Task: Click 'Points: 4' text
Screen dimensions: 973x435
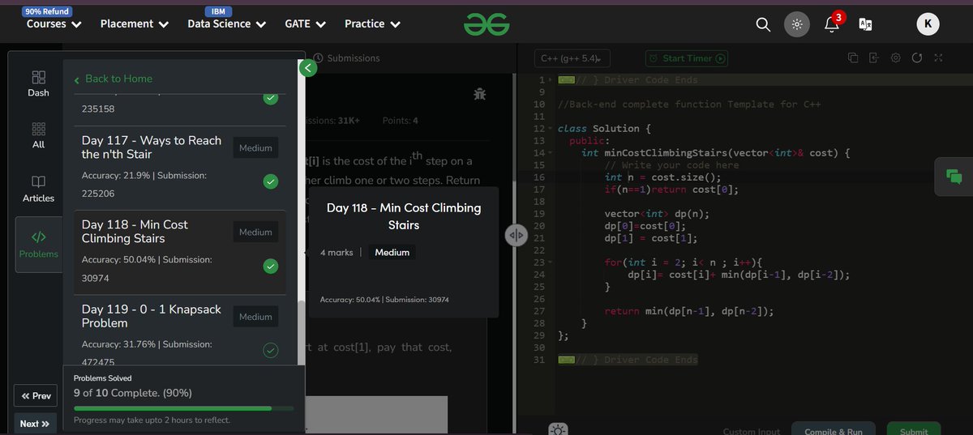Action: pyautogui.click(x=401, y=121)
